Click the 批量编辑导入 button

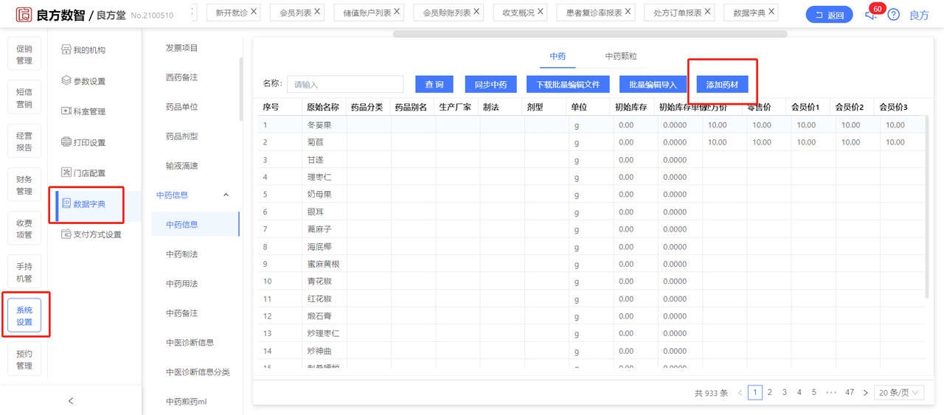coord(653,85)
